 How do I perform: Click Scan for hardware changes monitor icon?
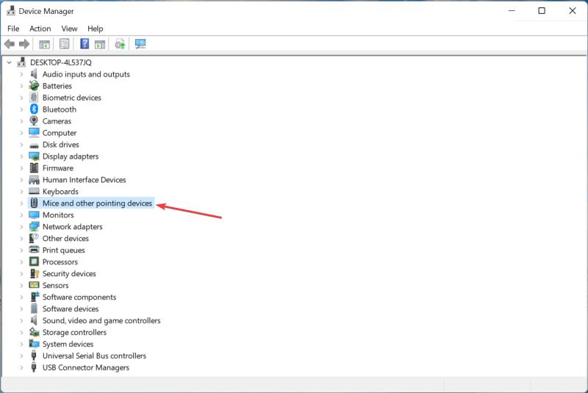[140, 44]
